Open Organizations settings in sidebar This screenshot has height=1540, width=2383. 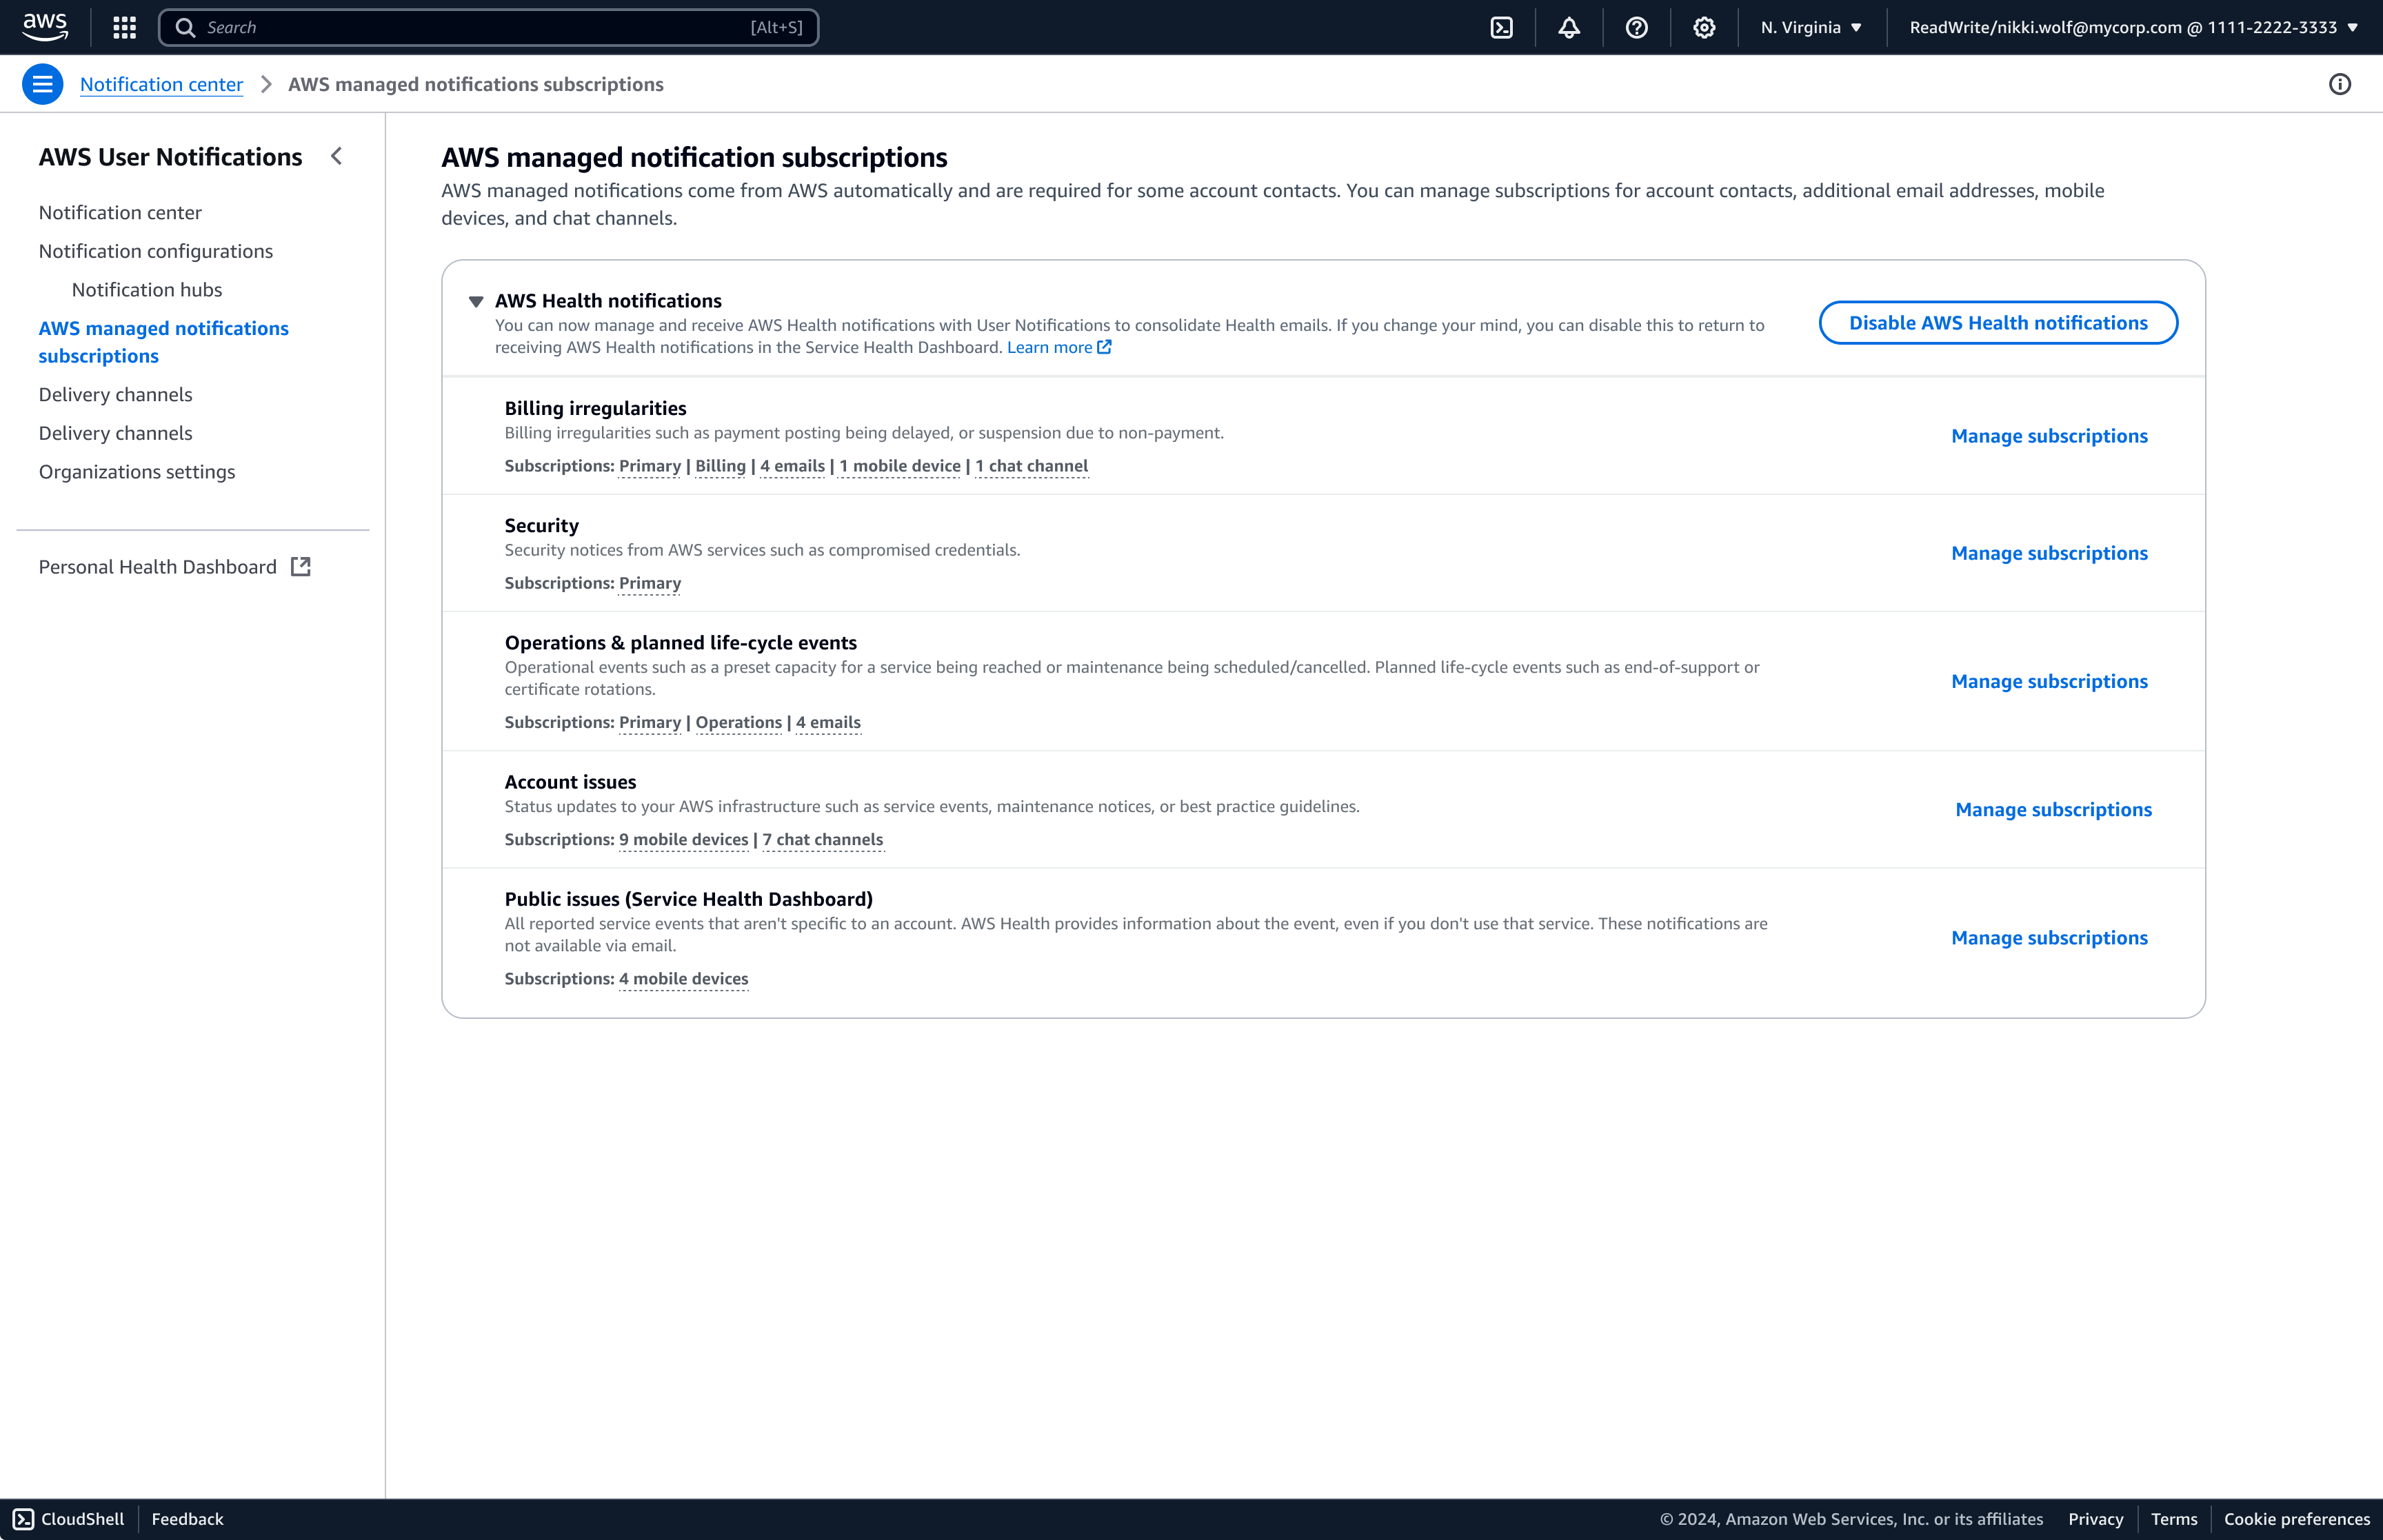coord(137,471)
